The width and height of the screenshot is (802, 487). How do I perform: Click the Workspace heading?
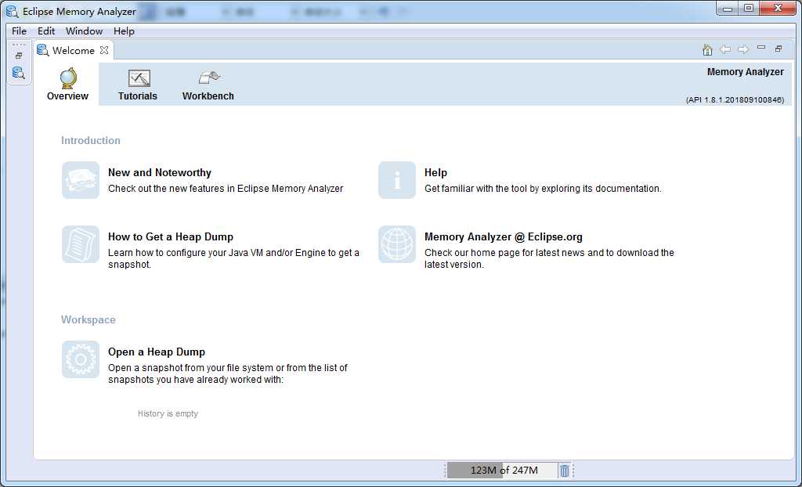pos(88,319)
